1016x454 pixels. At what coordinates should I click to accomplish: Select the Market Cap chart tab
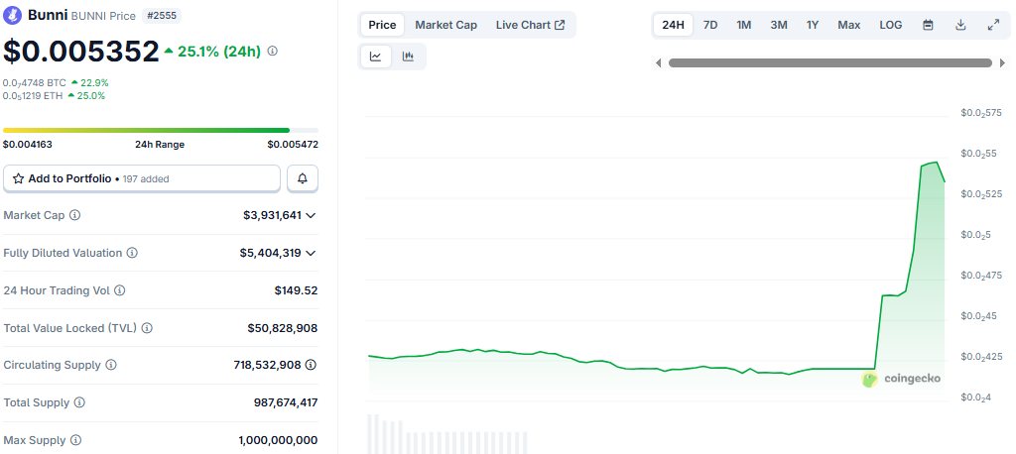click(445, 25)
